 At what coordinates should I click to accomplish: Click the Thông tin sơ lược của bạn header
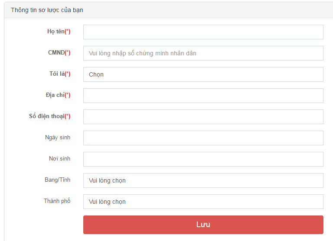click(47, 10)
